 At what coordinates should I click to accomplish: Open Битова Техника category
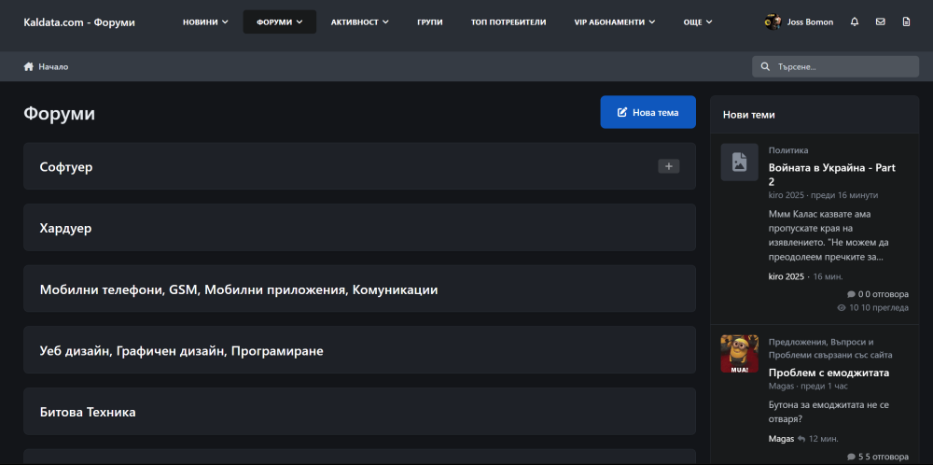(88, 412)
